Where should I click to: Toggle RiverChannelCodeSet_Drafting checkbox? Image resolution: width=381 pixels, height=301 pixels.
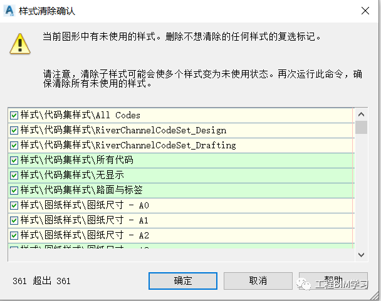(14, 145)
